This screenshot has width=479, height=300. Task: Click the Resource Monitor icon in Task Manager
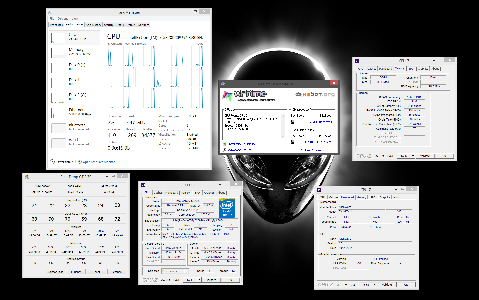pyautogui.click(x=80, y=162)
